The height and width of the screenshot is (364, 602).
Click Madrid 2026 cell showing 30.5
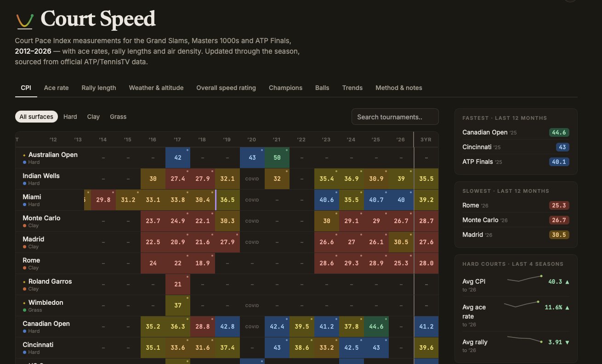pyautogui.click(x=401, y=242)
